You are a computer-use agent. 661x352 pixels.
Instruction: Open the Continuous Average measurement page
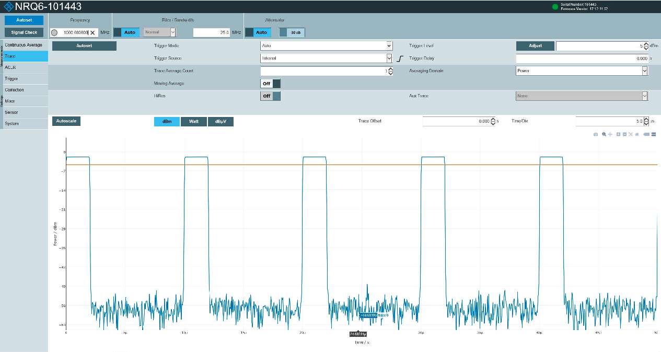tap(25, 45)
